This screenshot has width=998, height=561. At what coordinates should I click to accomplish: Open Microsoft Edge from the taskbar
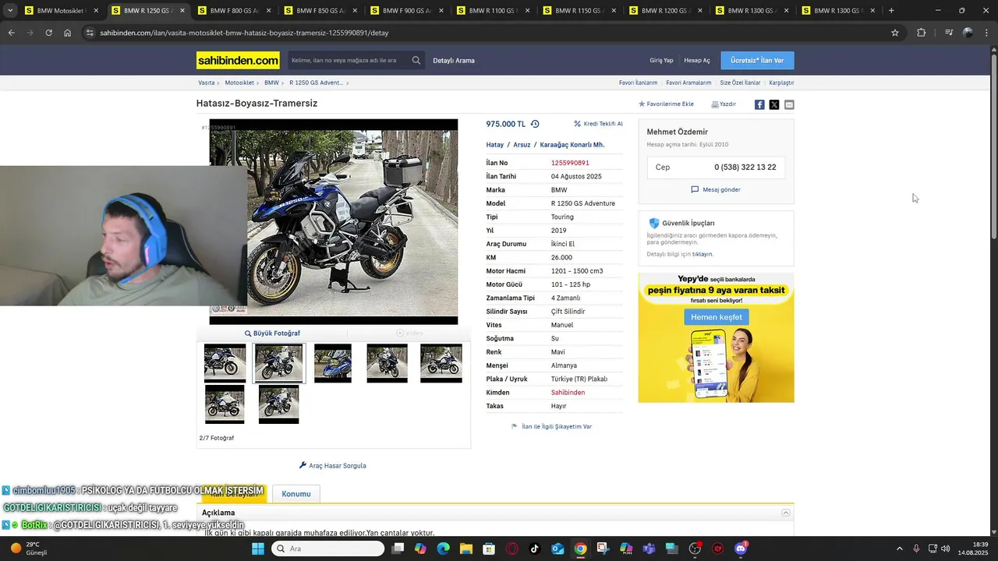[443, 549]
